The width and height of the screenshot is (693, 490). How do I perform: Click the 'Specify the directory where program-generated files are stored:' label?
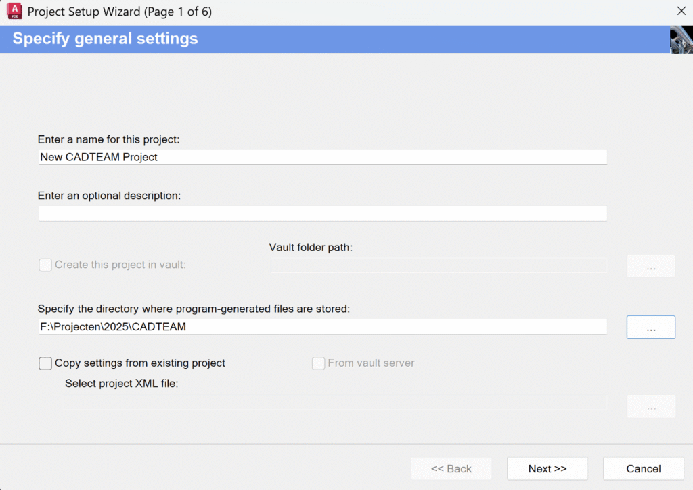click(x=194, y=309)
